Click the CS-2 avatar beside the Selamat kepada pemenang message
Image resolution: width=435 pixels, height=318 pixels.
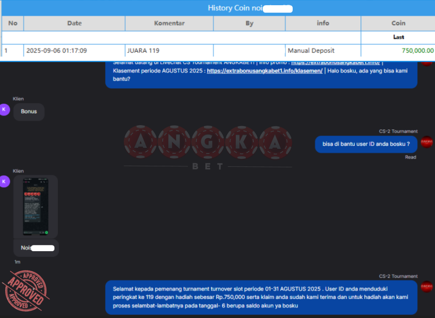tap(426, 287)
